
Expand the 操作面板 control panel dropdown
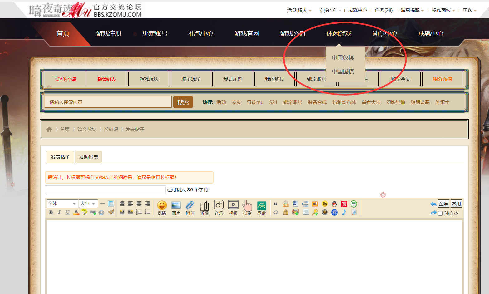tap(443, 10)
